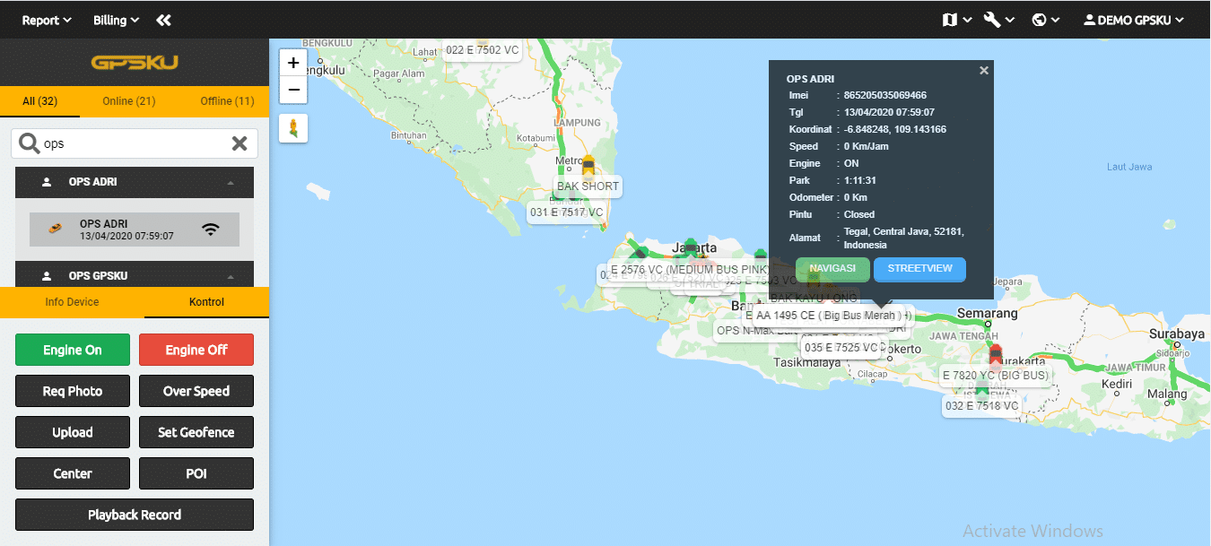Click the double-chevron sidebar collapse icon
Viewport: 1211px width, 546px height.
point(162,20)
